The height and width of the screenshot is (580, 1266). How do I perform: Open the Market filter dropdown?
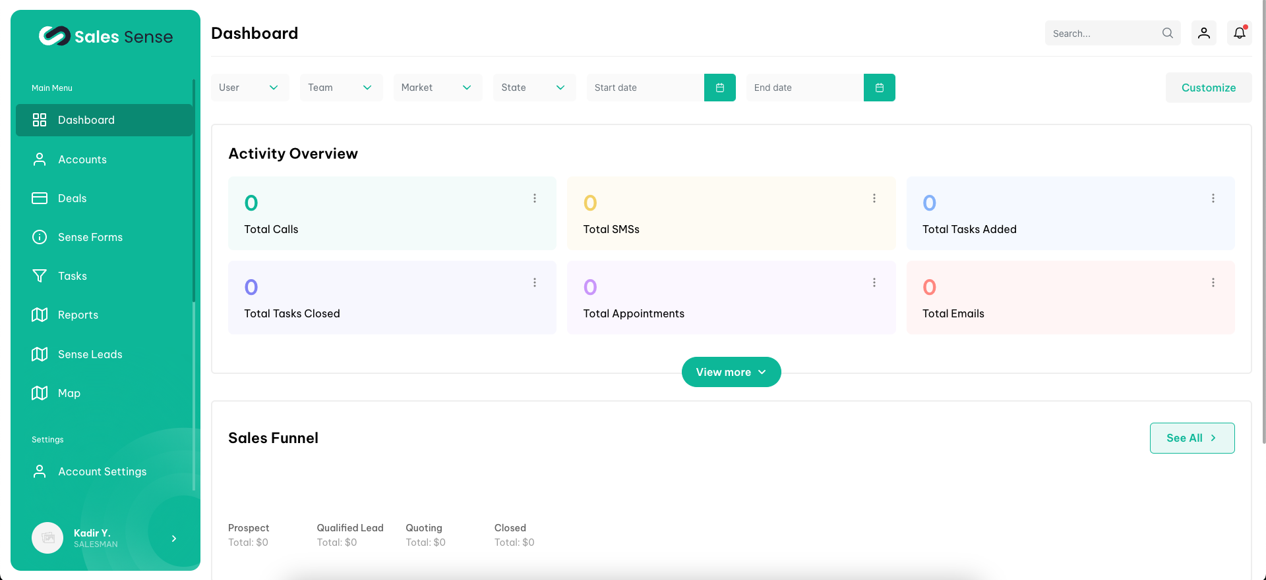click(x=437, y=88)
